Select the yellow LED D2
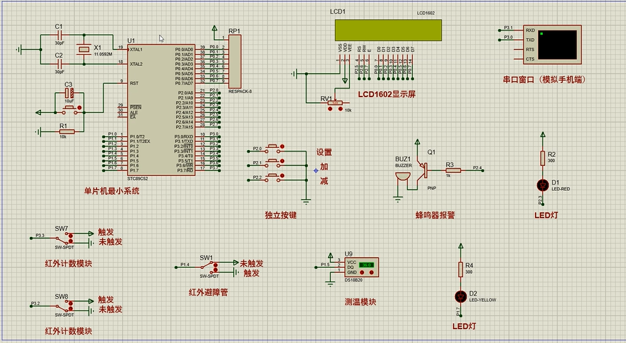The width and height of the screenshot is (626, 343). pos(460,296)
